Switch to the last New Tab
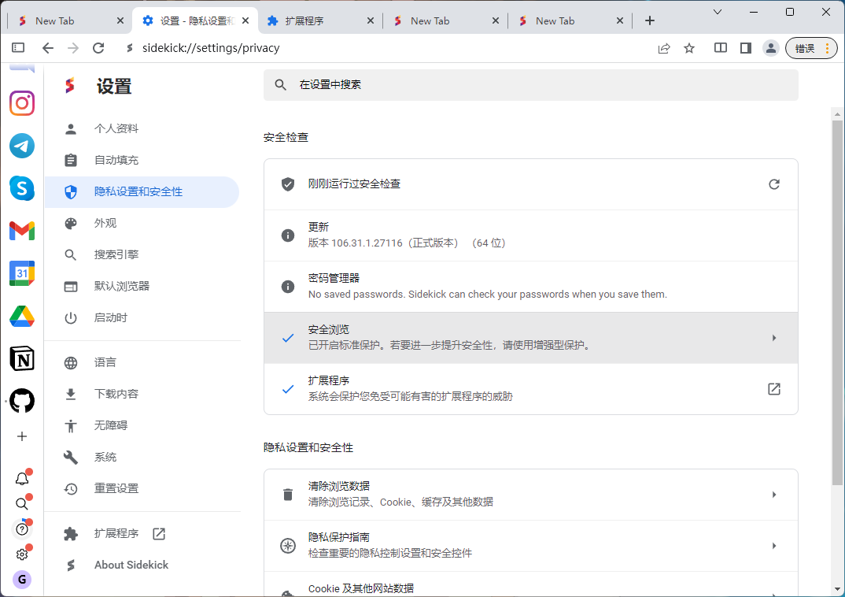 pos(570,20)
